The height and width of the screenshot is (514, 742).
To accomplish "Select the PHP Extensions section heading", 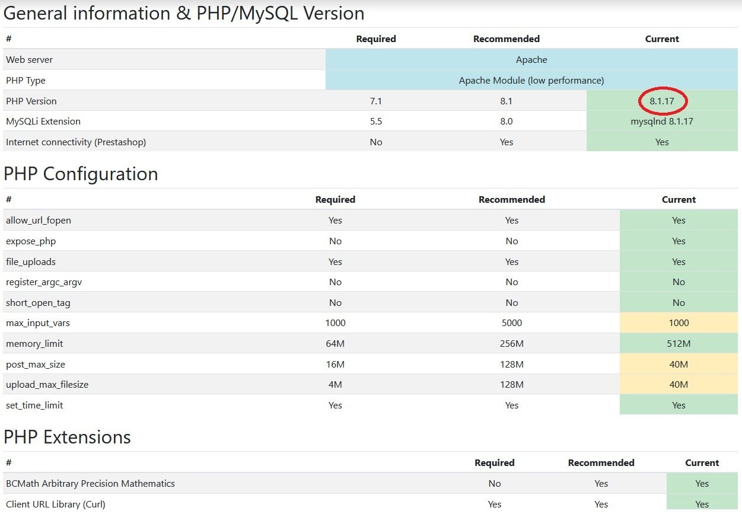I will pyautogui.click(x=67, y=437).
